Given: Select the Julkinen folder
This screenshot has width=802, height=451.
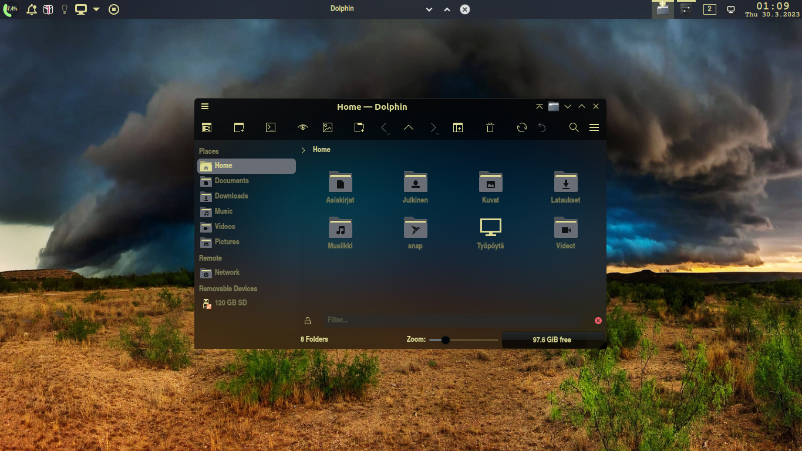Looking at the screenshot, I should click(x=415, y=187).
